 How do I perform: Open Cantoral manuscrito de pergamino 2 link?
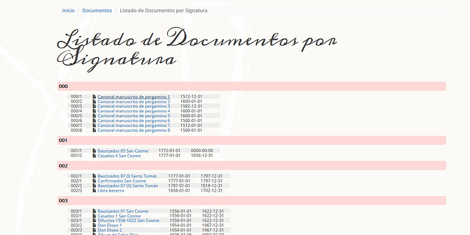point(134,101)
